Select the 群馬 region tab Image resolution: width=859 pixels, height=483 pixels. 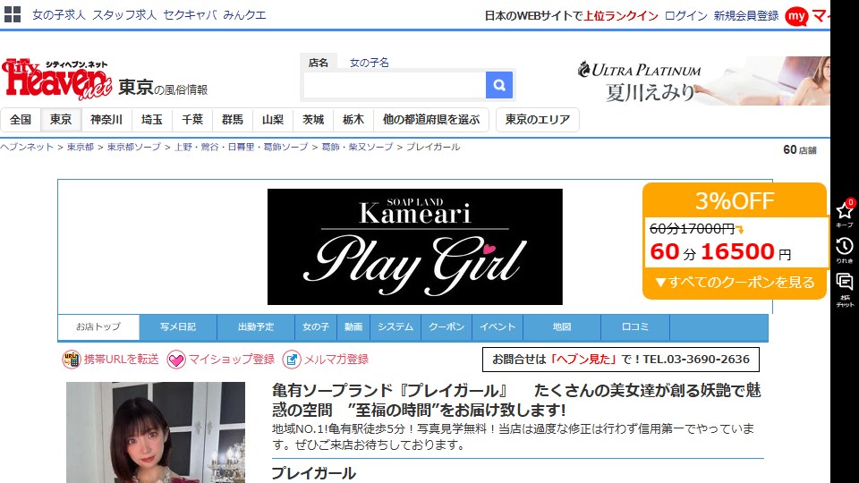233,119
